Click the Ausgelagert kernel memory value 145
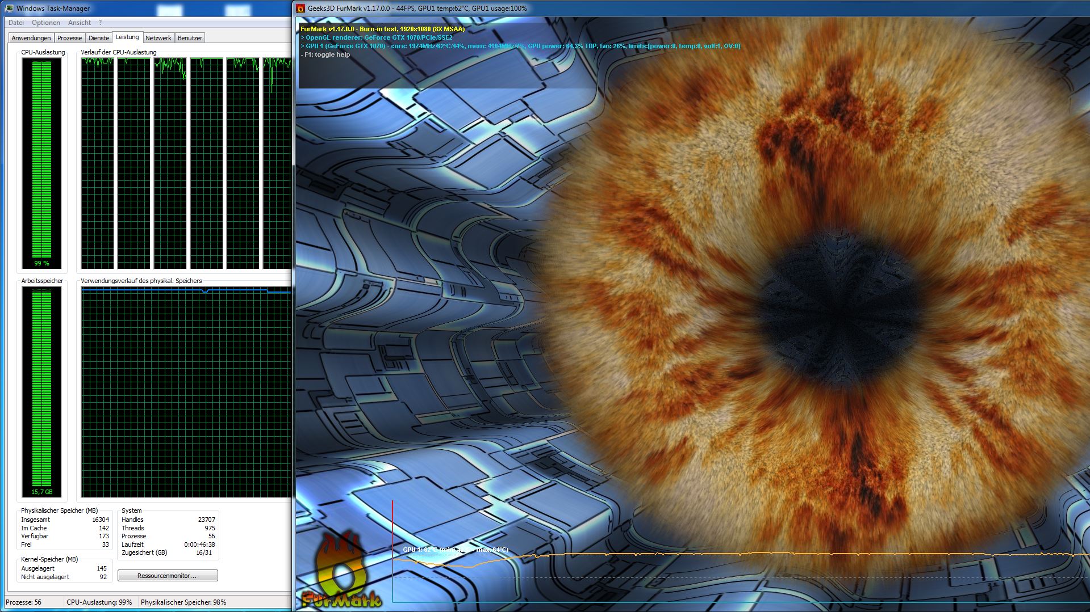 [x=102, y=568]
